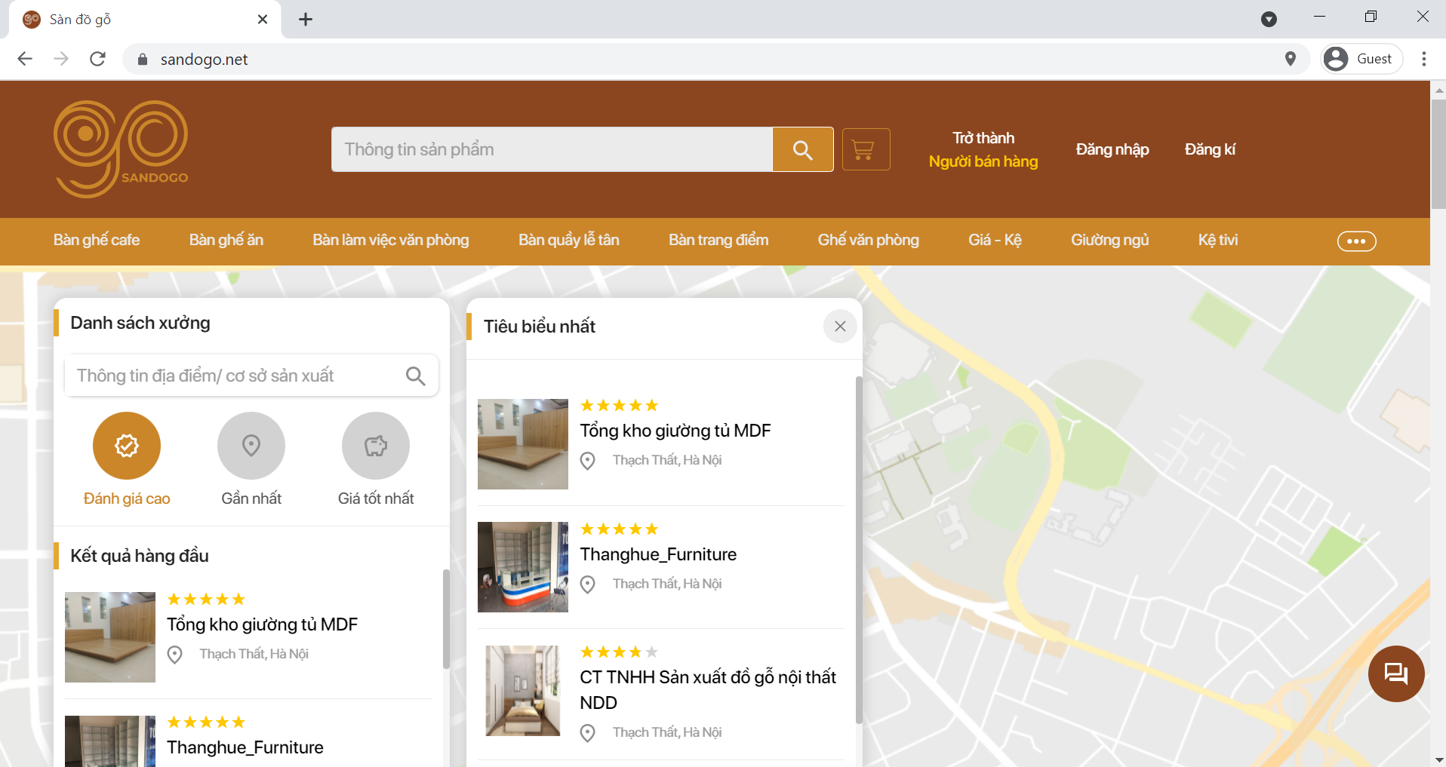Click the address bar URL sandogo.net
This screenshot has width=1446, height=767.
(204, 60)
